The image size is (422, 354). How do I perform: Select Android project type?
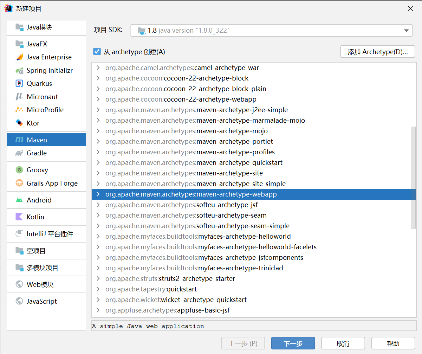point(46,200)
